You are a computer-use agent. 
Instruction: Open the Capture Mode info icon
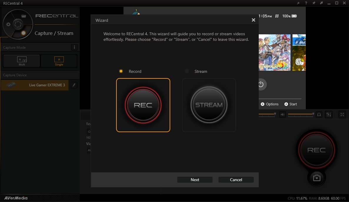click(74, 47)
